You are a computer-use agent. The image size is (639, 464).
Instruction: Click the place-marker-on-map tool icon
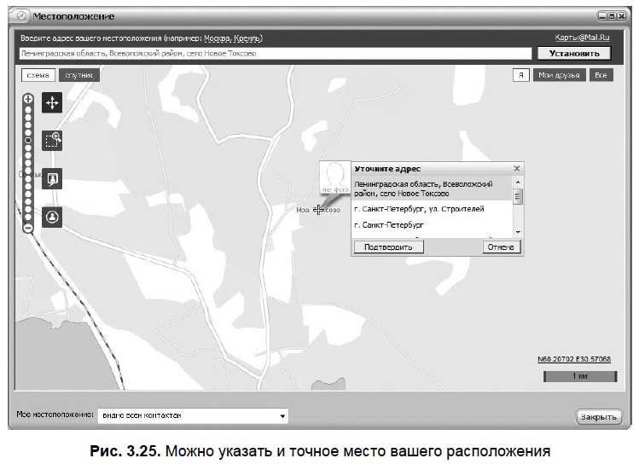(x=52, y=179)
